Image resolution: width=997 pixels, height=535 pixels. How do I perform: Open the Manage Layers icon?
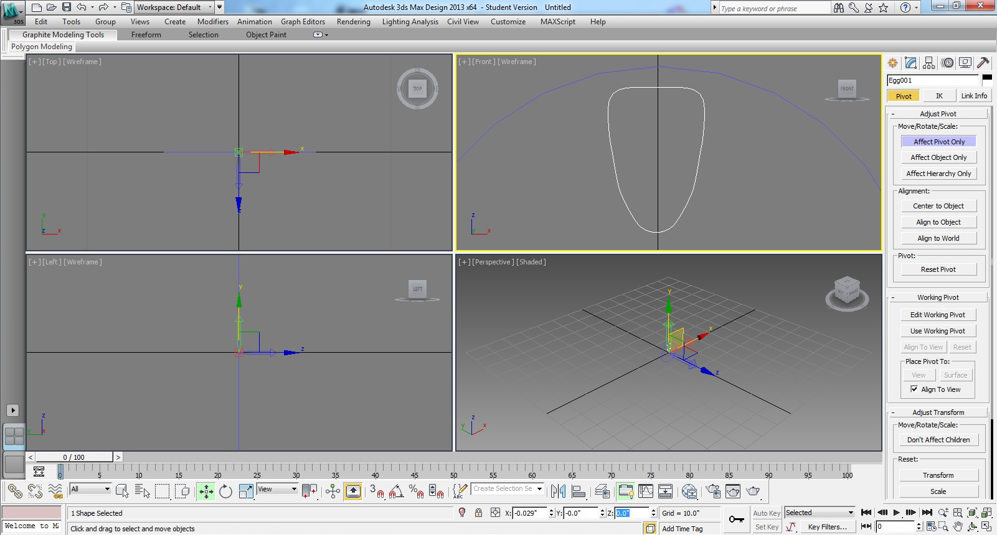602,491
